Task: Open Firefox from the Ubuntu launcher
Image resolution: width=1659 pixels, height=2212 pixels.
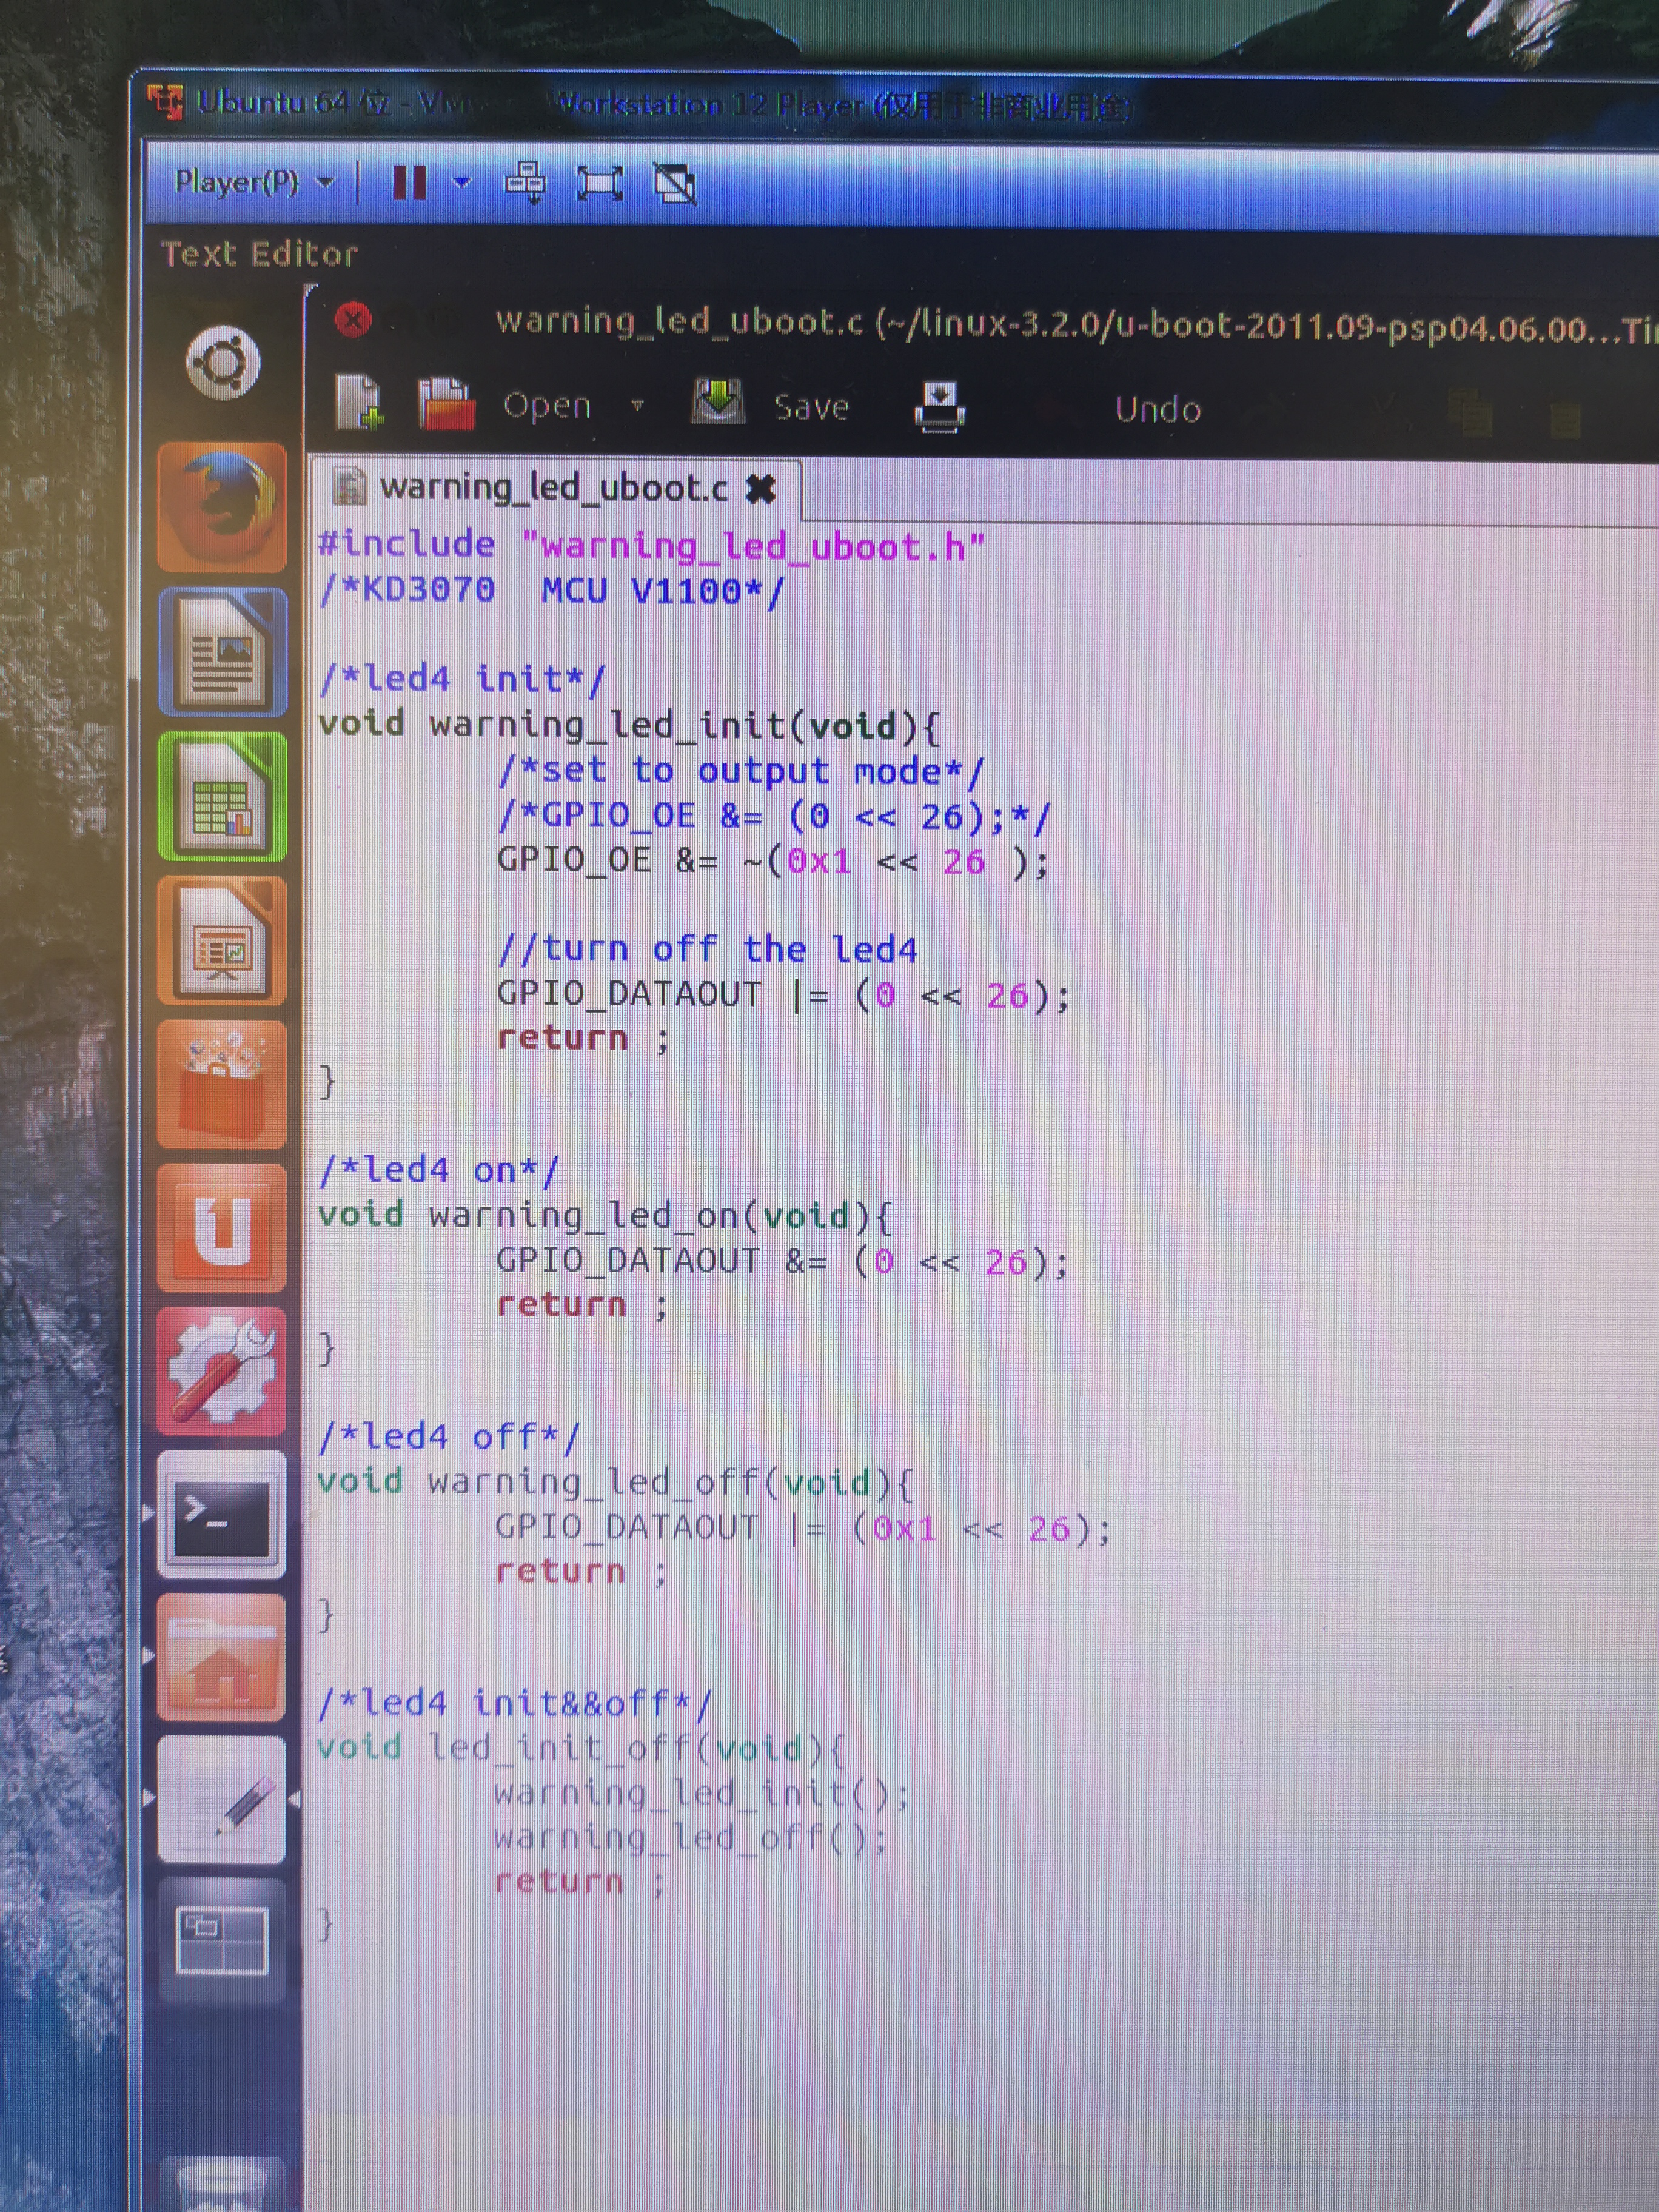Action: point(222,507)
